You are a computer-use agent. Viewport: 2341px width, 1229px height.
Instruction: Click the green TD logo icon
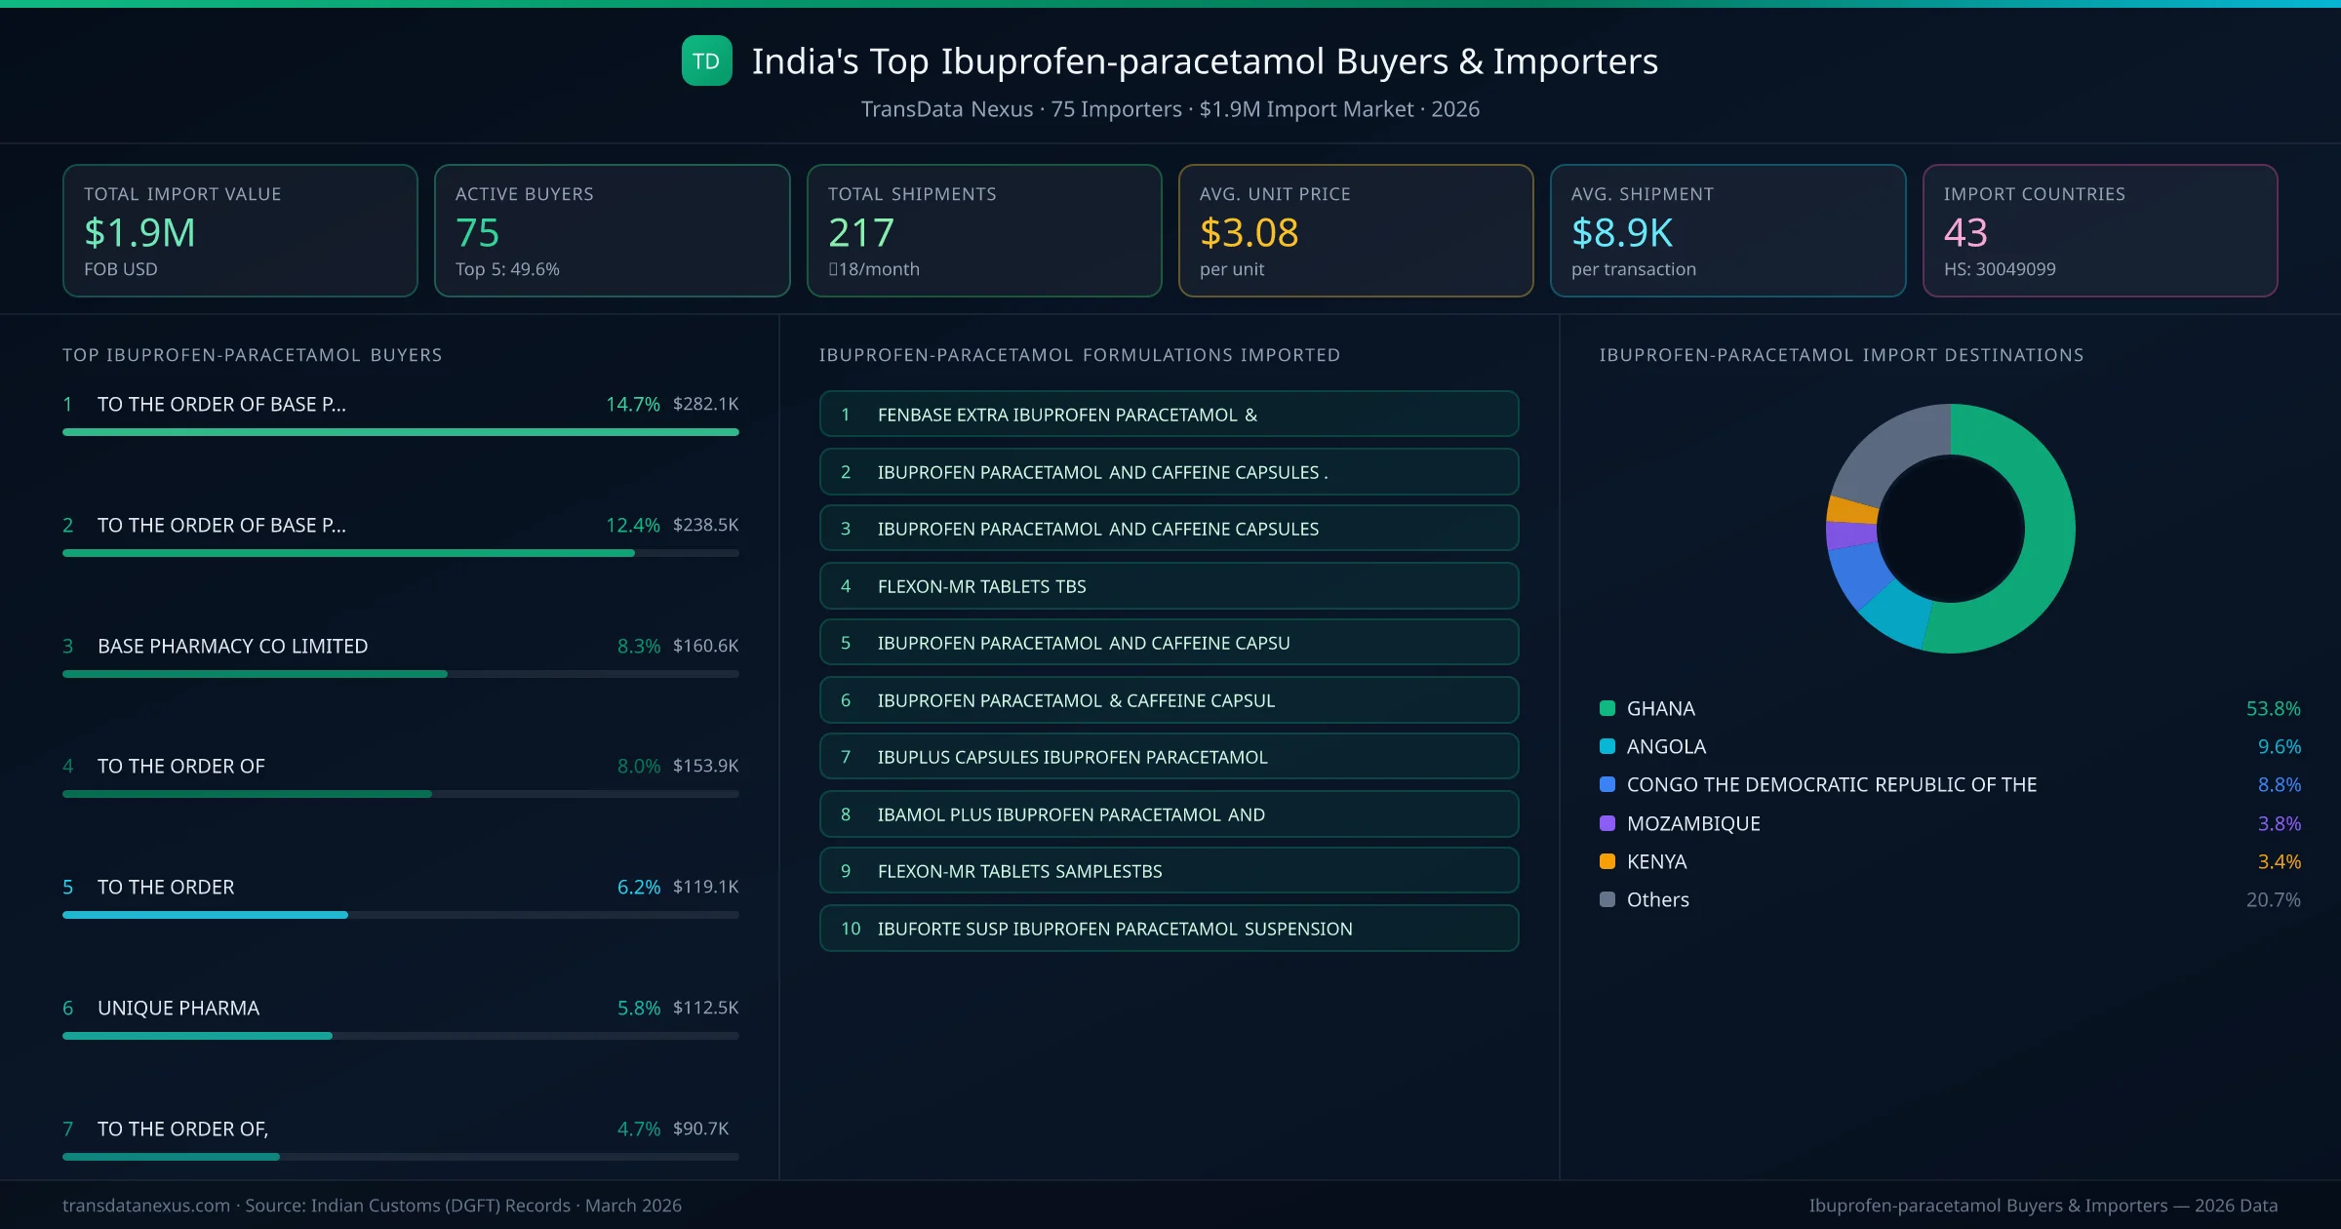tap(706, 60)
